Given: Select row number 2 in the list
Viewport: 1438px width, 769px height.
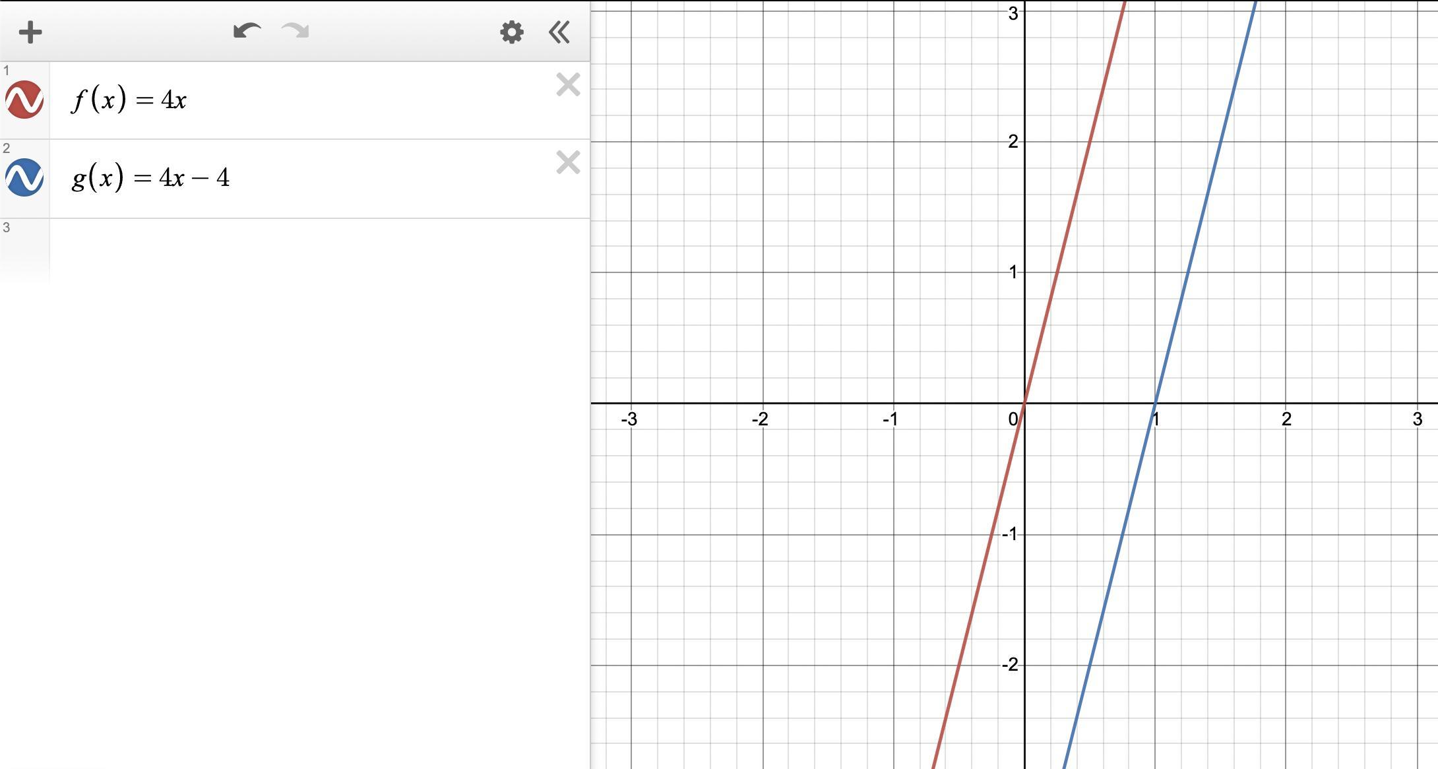Looking at the screenshot, I should pyautogui.click(x=7, y=148).
